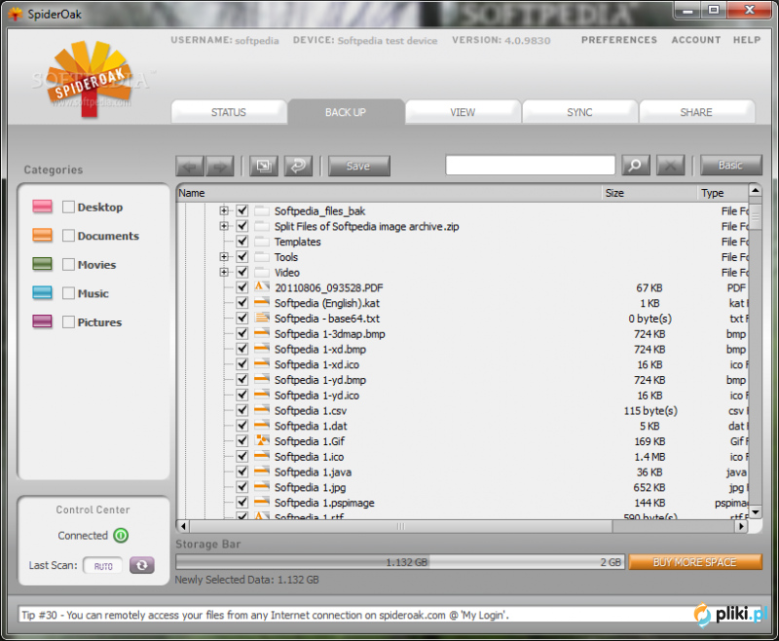779x641 pixels.
Task: Click the storage bar usage indicator
Action: pyautogui.click(x=400, y=562)
